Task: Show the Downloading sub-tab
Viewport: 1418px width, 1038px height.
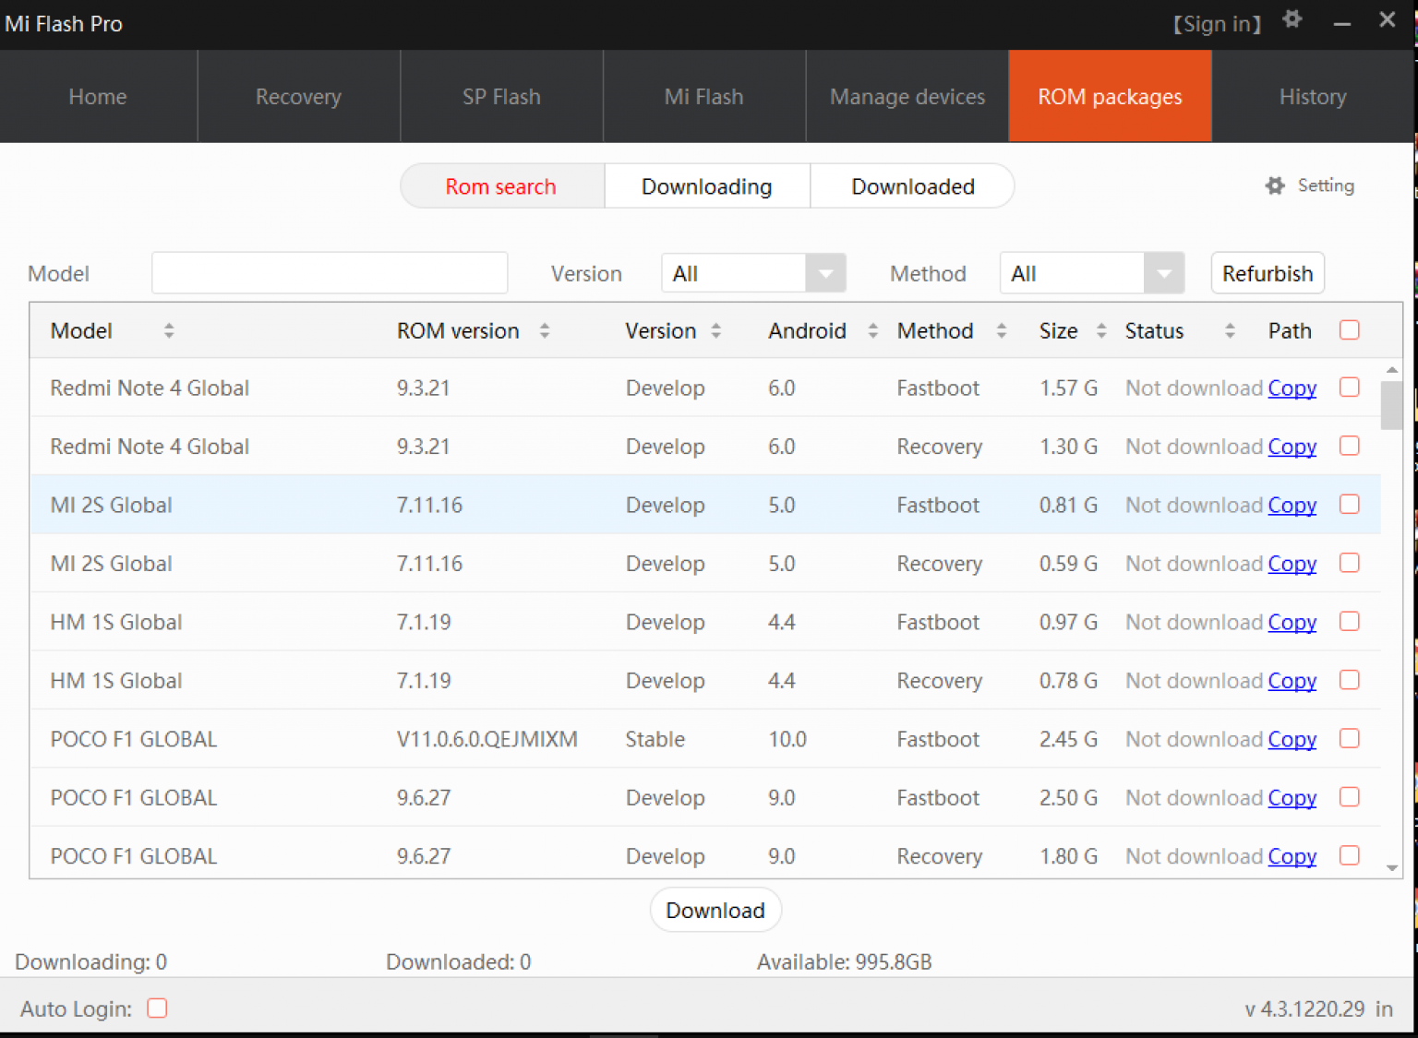Action: (x=707, y=186)
